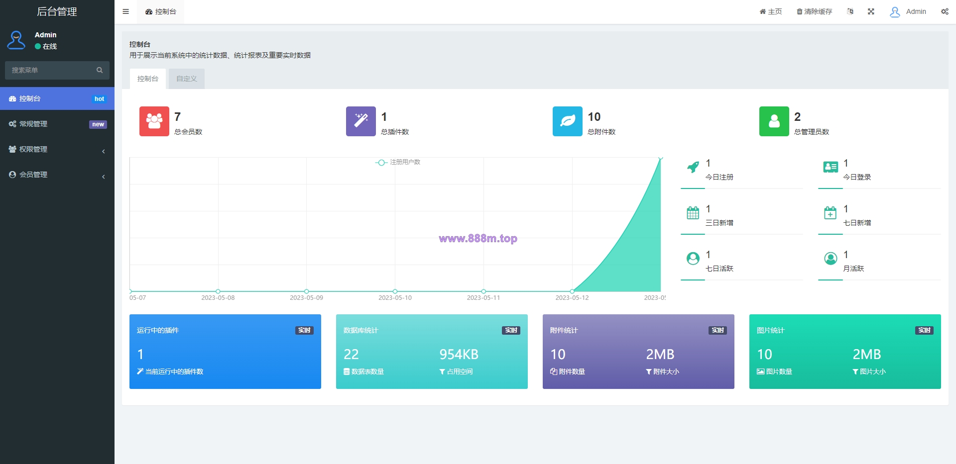Click the 实时 badge on 运行中的插件 card

(304, 330)
